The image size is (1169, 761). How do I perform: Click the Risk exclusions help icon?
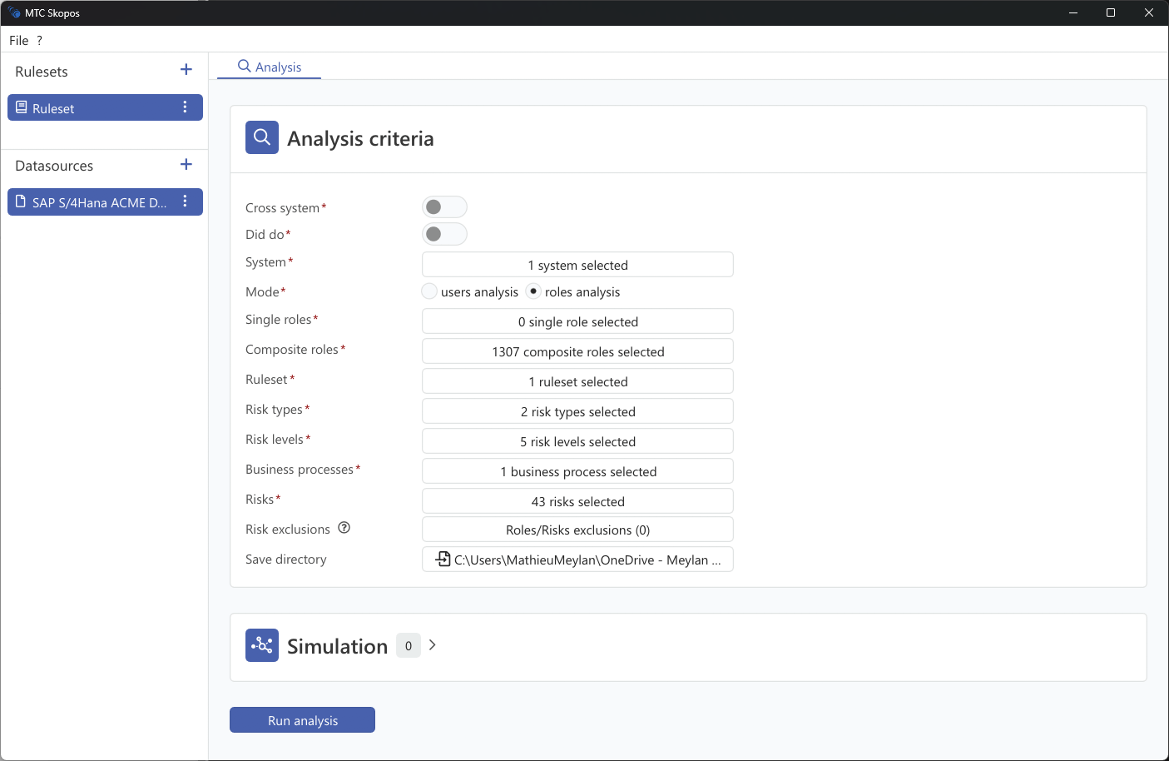[344, 528]
